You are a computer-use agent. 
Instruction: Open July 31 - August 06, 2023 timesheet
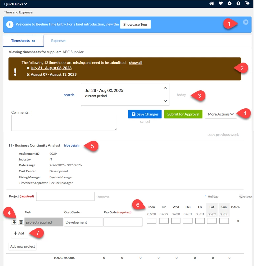coord(51,68)
